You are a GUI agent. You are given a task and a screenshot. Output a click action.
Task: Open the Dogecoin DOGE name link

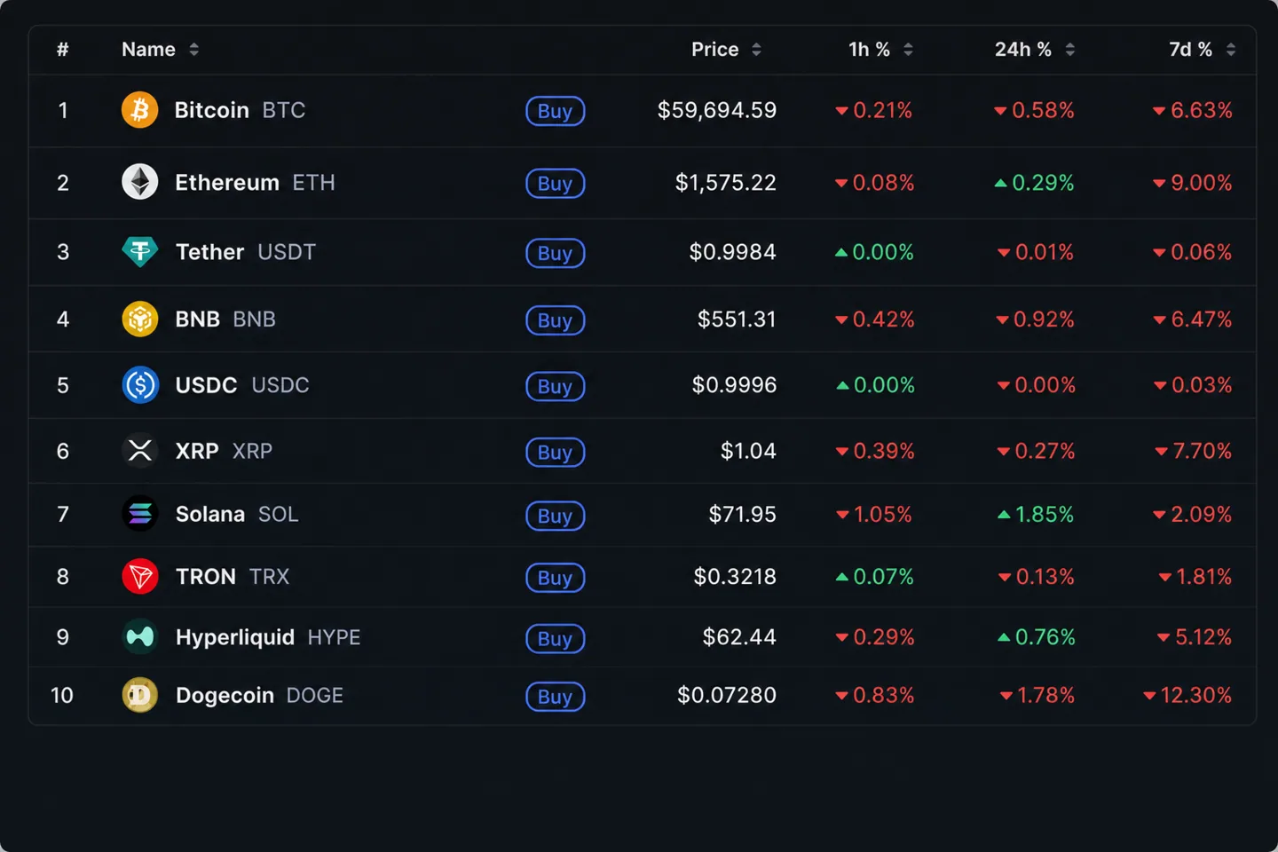259,695
